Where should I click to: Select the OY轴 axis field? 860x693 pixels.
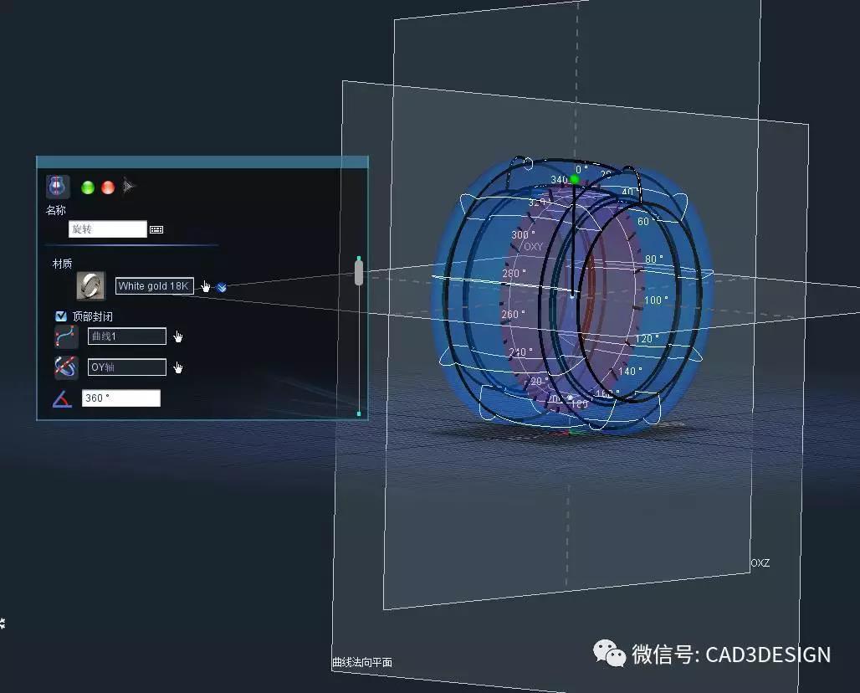coord(126,367)
